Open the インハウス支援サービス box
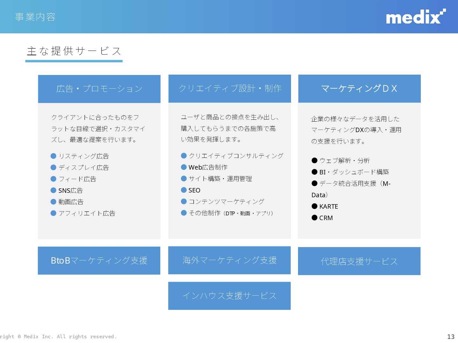The width and height of the screenshot is (458, 343). (230, 296)
